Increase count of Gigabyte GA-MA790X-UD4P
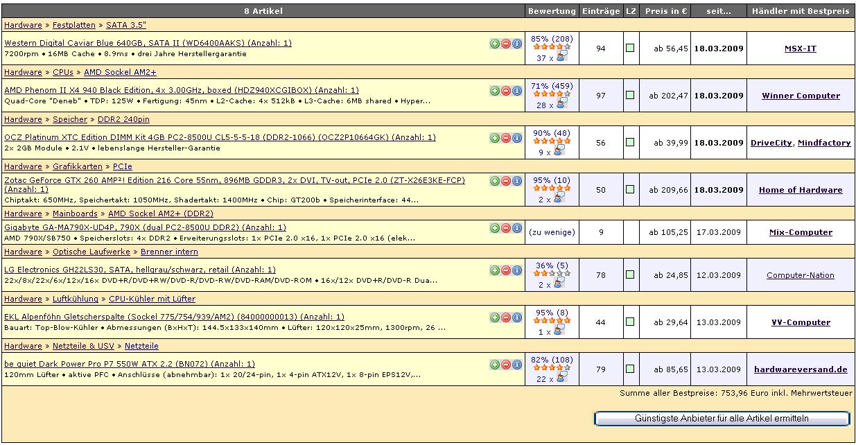Viewport: 856px width, 445px height. 494,228
